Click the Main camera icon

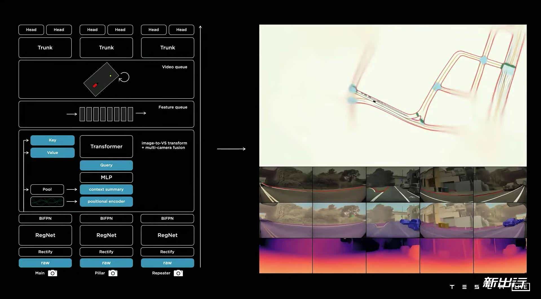pyautogui.click(x=52, y=273)
